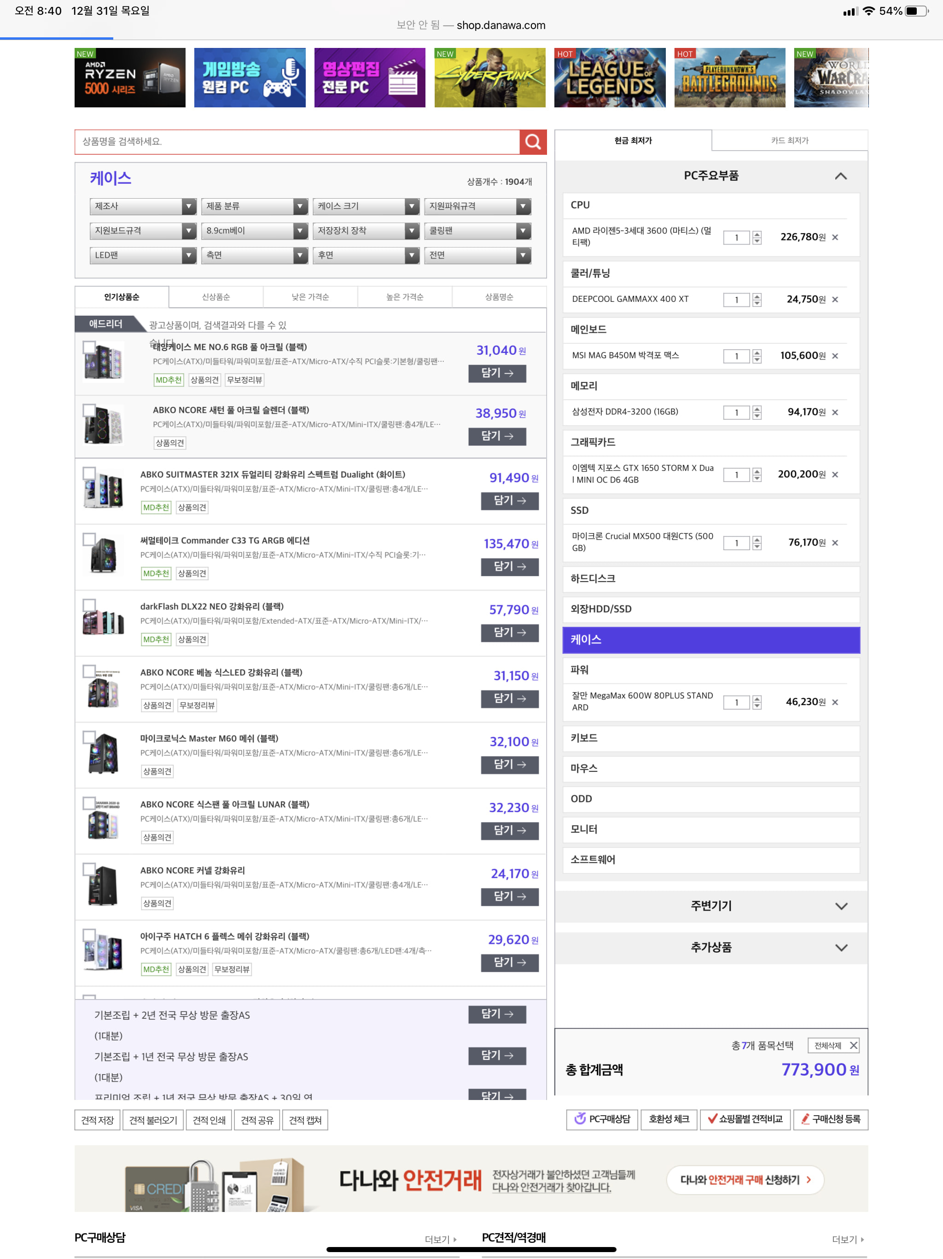Open the 케이스 크기 filter dropdown
943x1259 pixels.
point(366,206)
